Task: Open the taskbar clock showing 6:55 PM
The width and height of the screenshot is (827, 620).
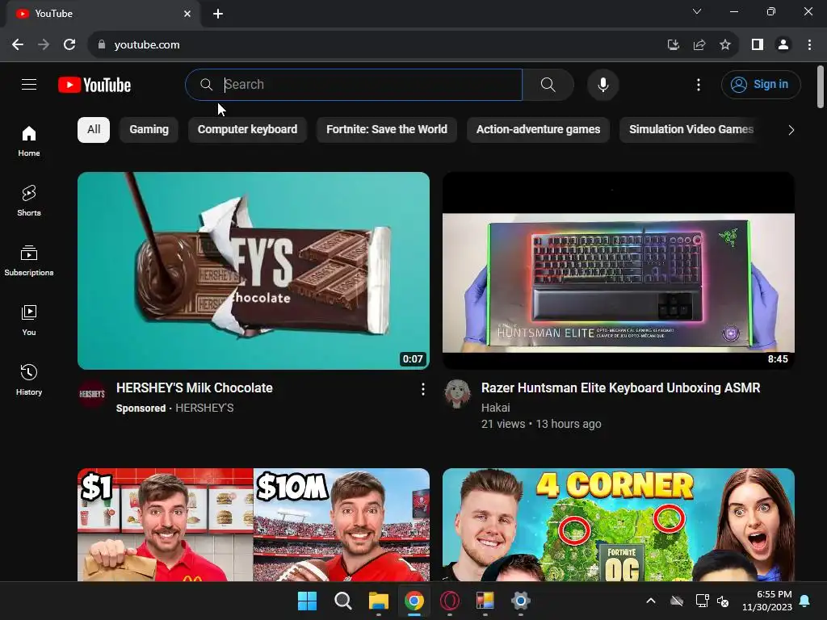Action: coord(767,601)
